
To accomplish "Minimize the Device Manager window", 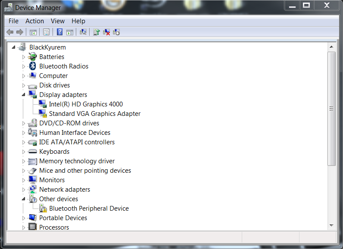I will [292, 5].
